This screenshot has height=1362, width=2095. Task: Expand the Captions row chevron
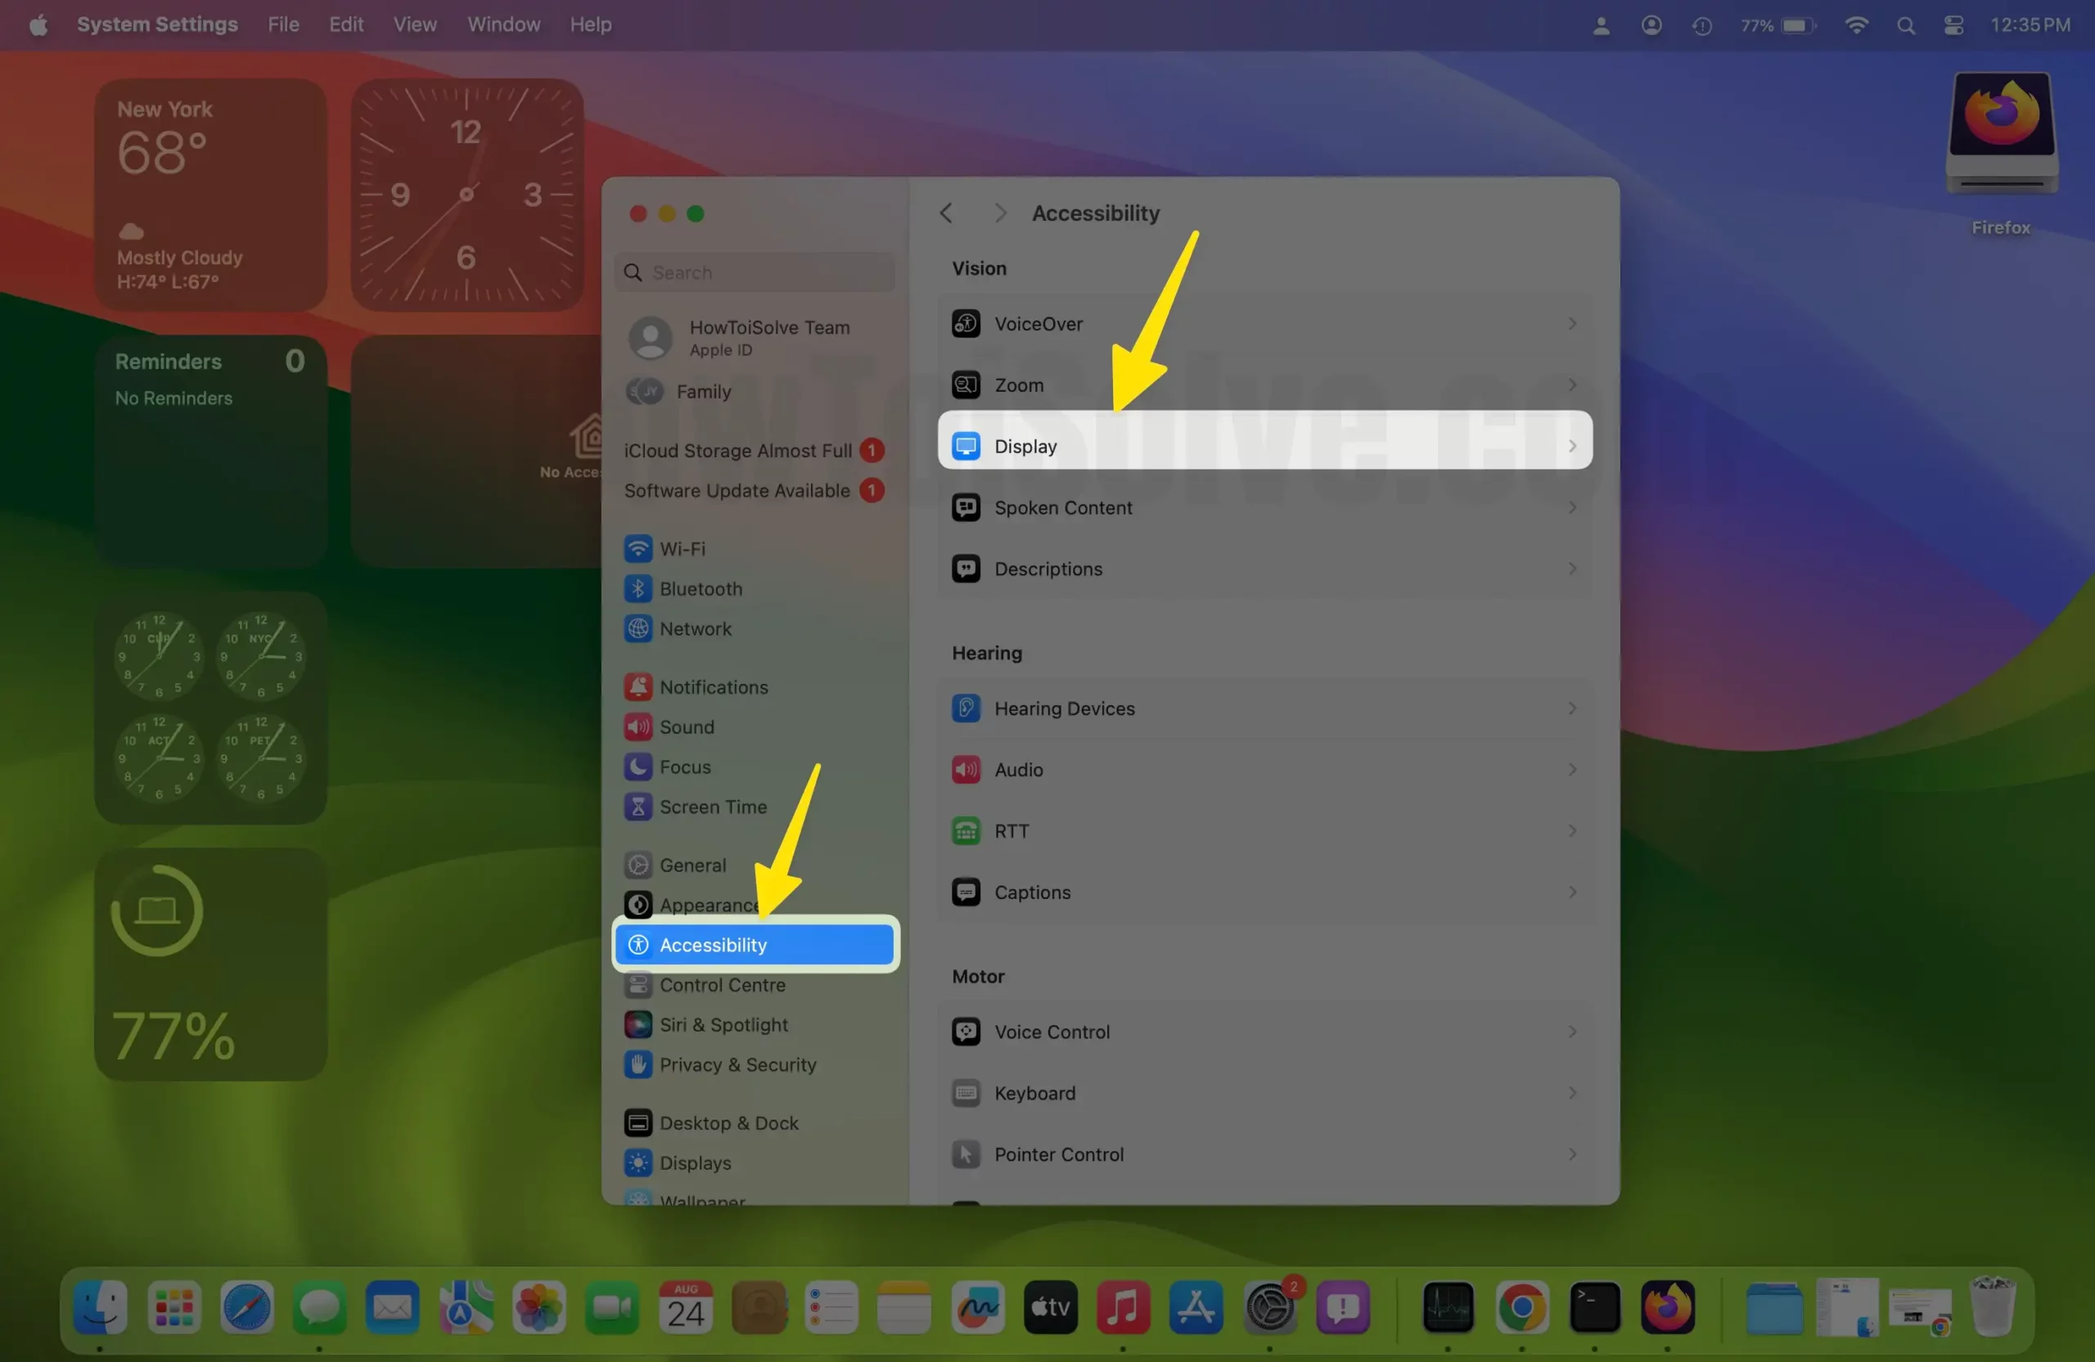pos(1572,892)
